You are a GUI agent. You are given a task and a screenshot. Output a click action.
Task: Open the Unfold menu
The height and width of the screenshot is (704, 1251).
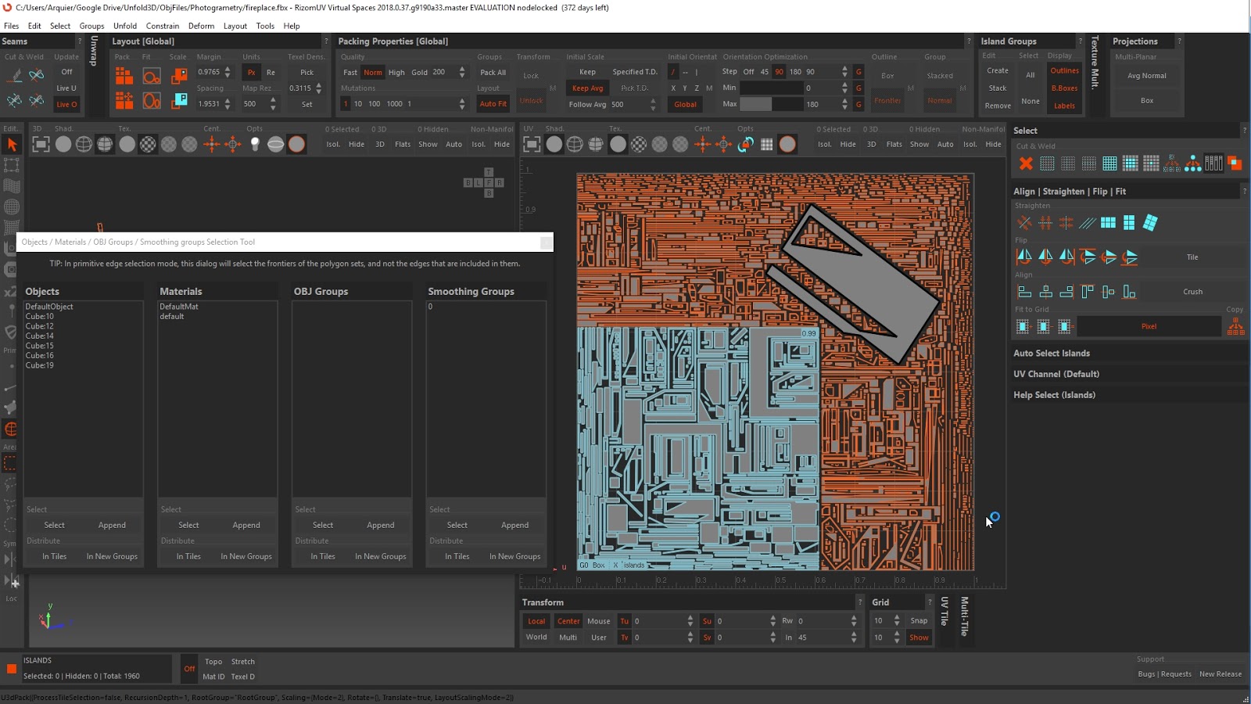tap(125, 26)
